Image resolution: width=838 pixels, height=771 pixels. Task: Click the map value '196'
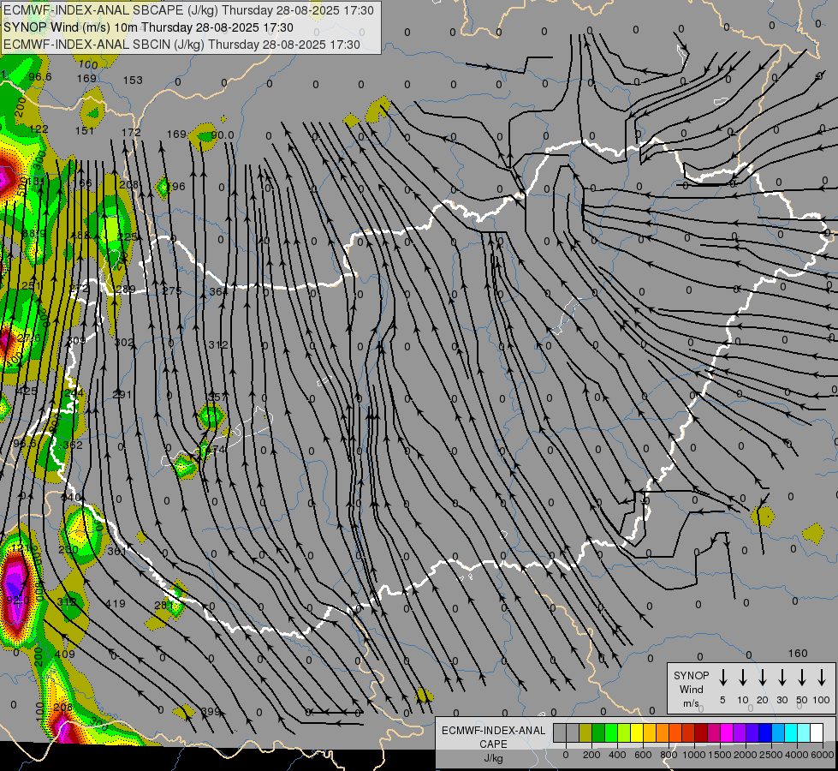click(x=175, y=186)
